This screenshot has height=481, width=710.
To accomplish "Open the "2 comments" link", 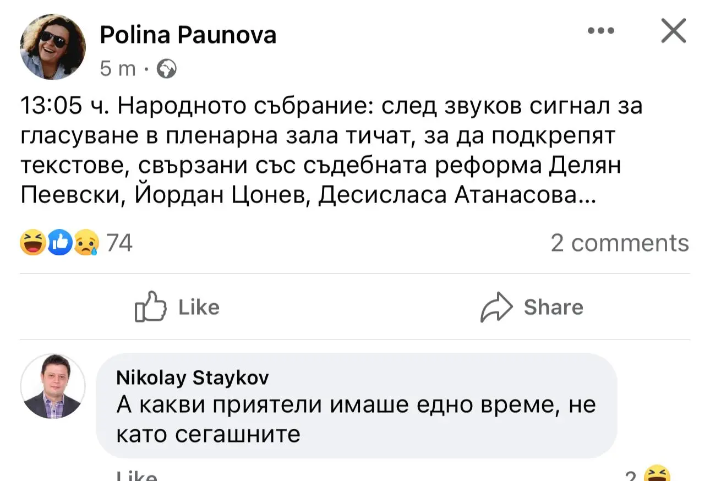I will [x=619, y=243].
